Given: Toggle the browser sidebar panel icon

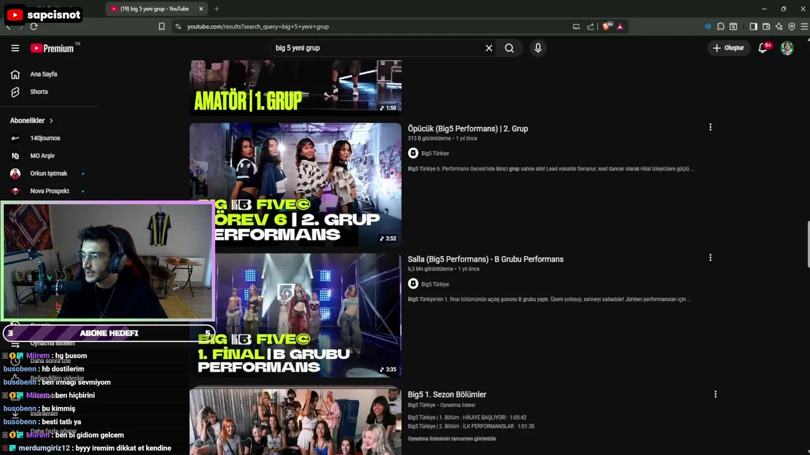Looking at the screenshot, I should pyautogui.click(x=753, y=27).
